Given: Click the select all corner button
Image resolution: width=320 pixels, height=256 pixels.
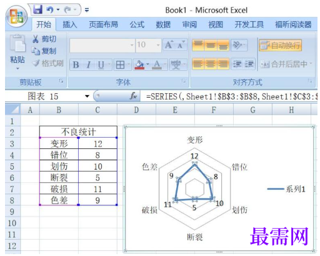Looking at the screenshot, I should point(12,110).
